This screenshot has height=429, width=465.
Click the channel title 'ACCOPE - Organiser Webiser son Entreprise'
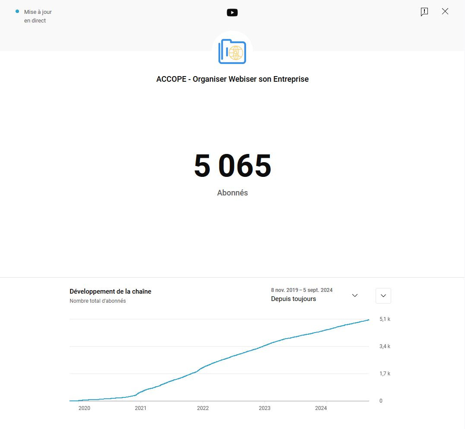(232, 79)
